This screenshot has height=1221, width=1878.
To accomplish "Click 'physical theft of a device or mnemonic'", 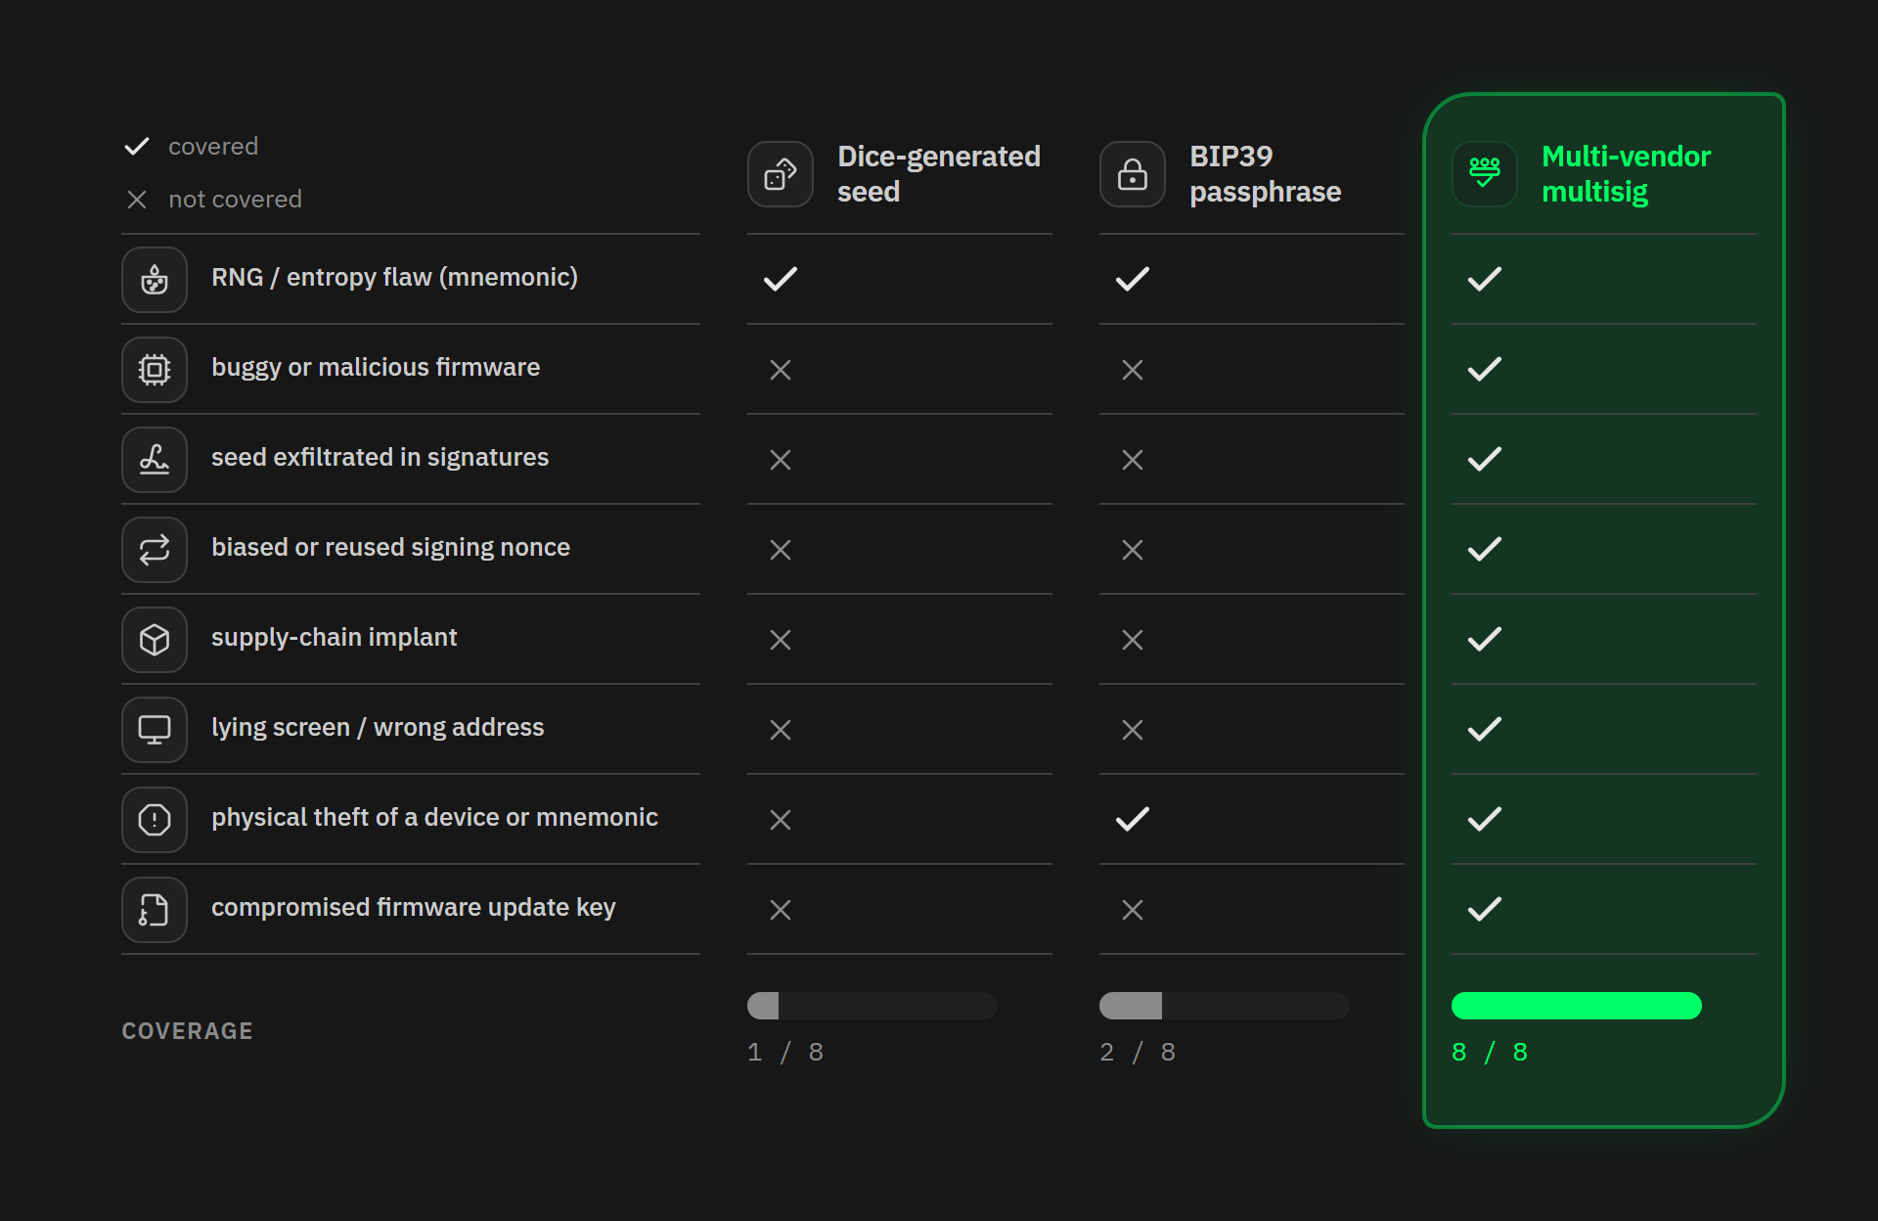I will [x=434, y=818].
